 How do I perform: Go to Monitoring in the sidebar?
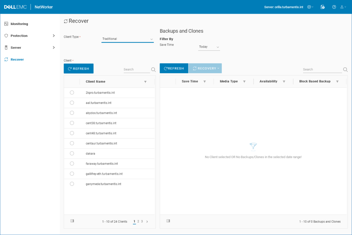[19, 24]
